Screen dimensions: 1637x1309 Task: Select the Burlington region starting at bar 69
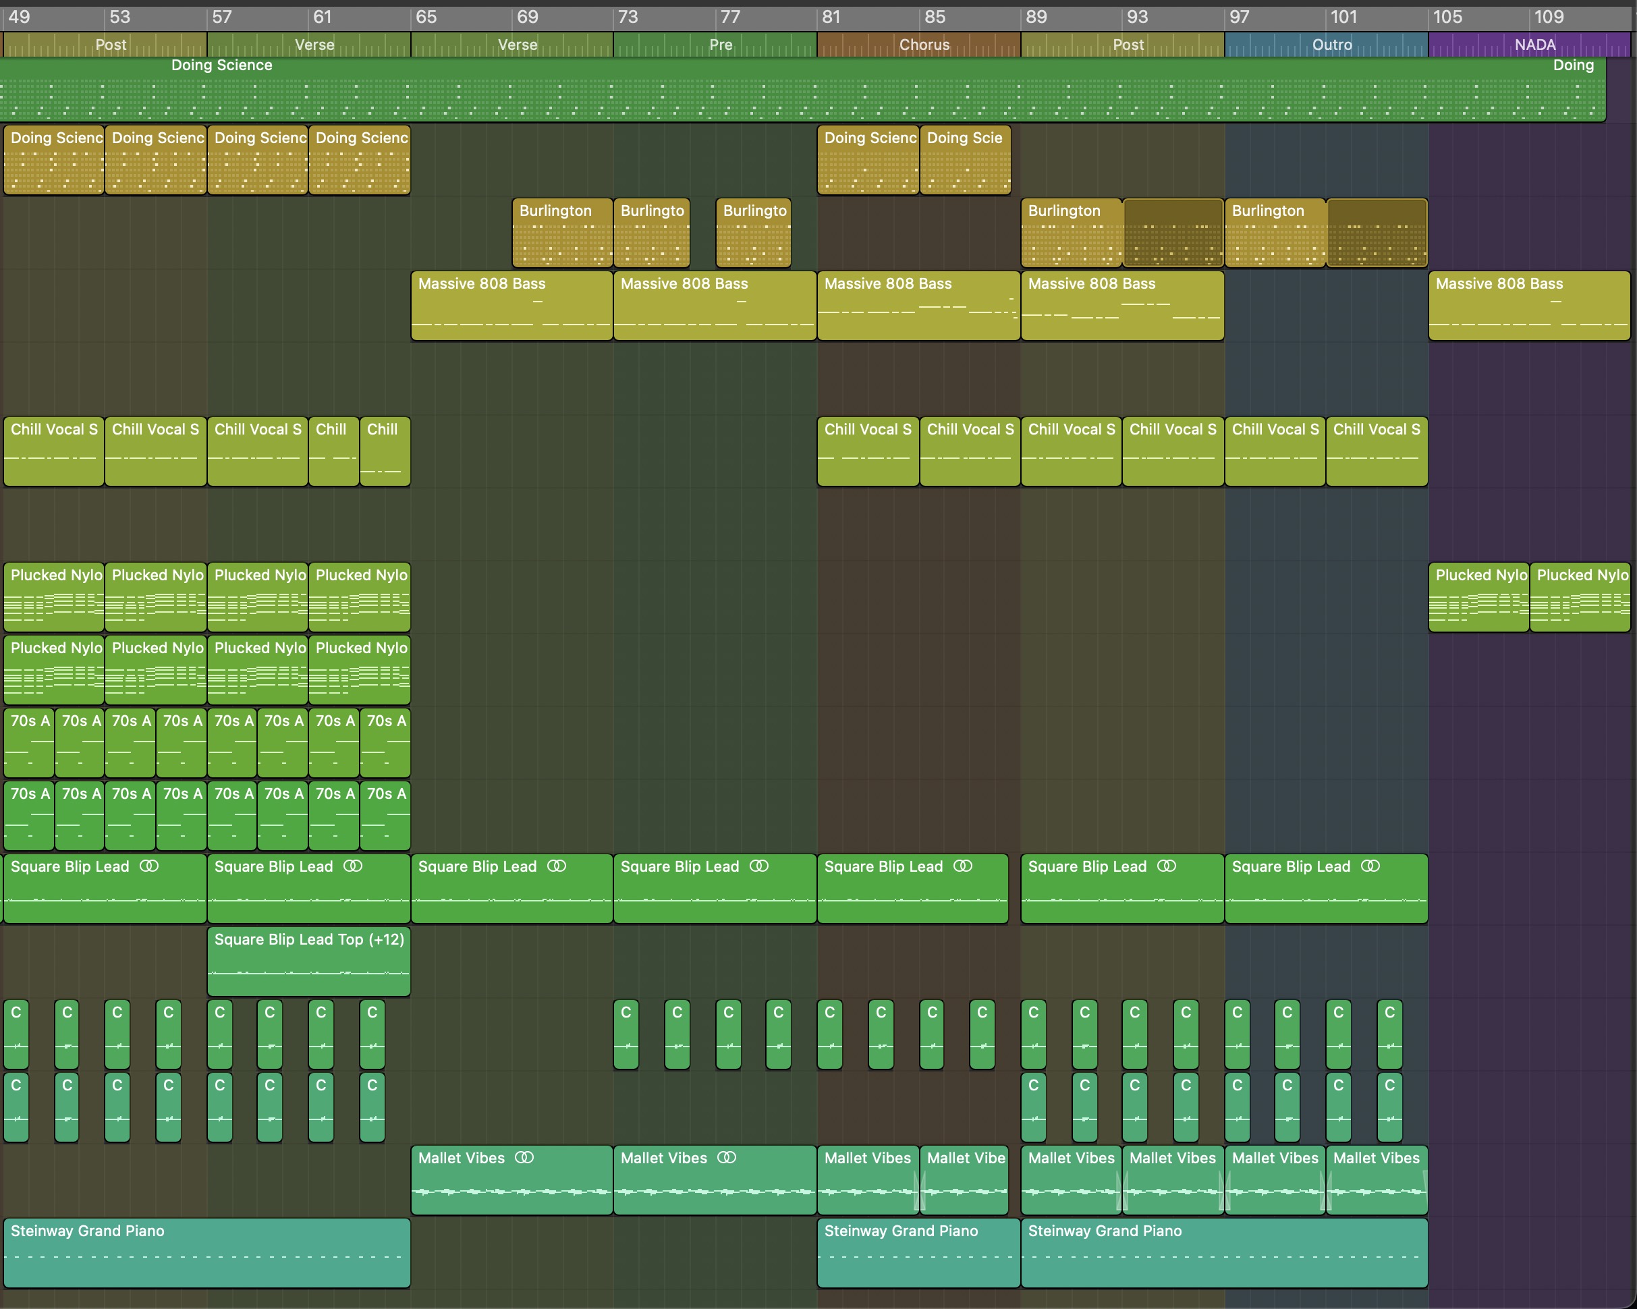tap(563, 232)
